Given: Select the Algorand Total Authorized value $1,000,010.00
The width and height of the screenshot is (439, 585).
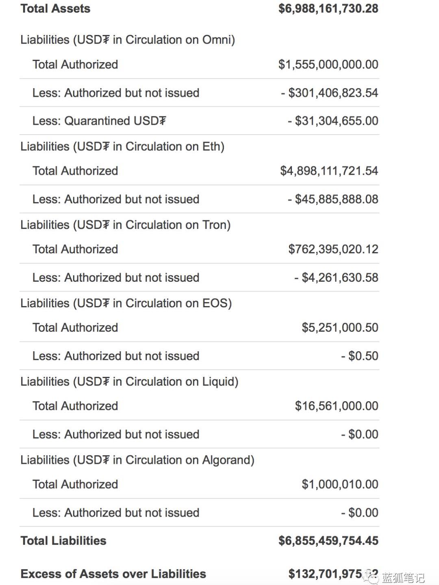Looking at the screenshot, I should pyautogui.click(x=340, y=485).
